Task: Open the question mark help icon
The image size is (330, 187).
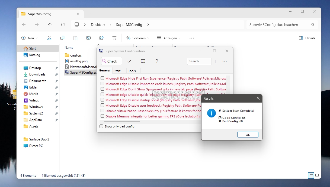Action: 157,61
